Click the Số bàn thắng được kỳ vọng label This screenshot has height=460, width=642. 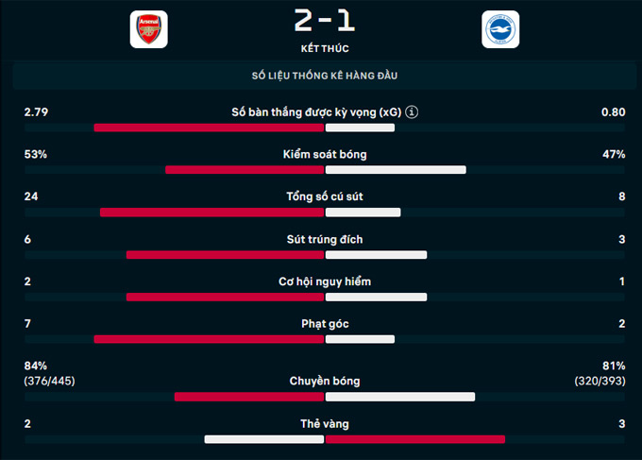tap(317, 112)
